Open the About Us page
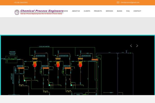155x103 pixels. click(76, 11)
